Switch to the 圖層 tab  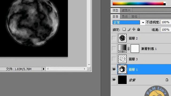point(115,17)
